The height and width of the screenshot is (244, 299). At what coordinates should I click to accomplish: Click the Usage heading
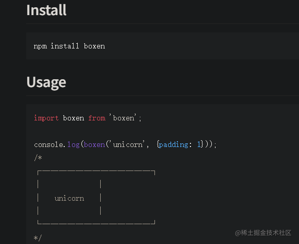pos(46,82)
